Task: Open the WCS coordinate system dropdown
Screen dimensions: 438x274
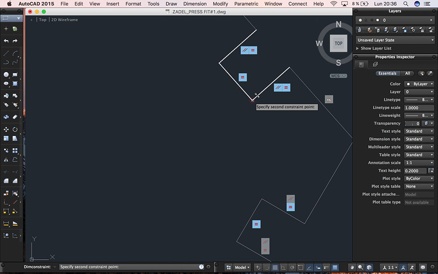Action: click(x=338, y=76)
